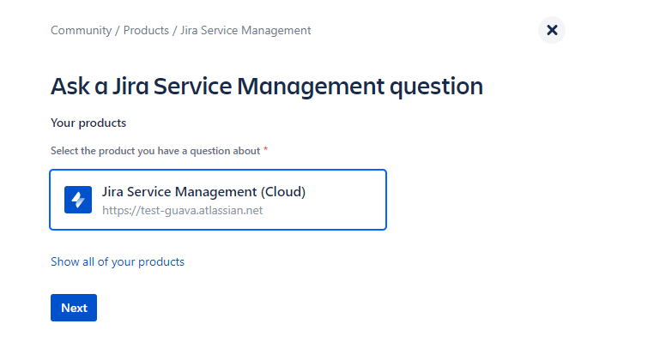The width and height of the screenshot is (666, 360).
Task: Click "Select the product you have a question about" text
Action: (x=155, y=151)
